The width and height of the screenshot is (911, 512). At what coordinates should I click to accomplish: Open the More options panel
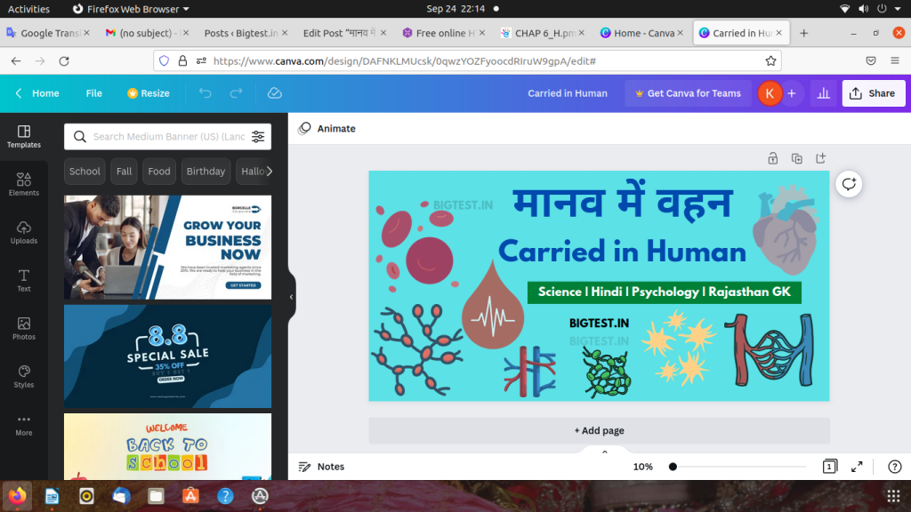24,425
